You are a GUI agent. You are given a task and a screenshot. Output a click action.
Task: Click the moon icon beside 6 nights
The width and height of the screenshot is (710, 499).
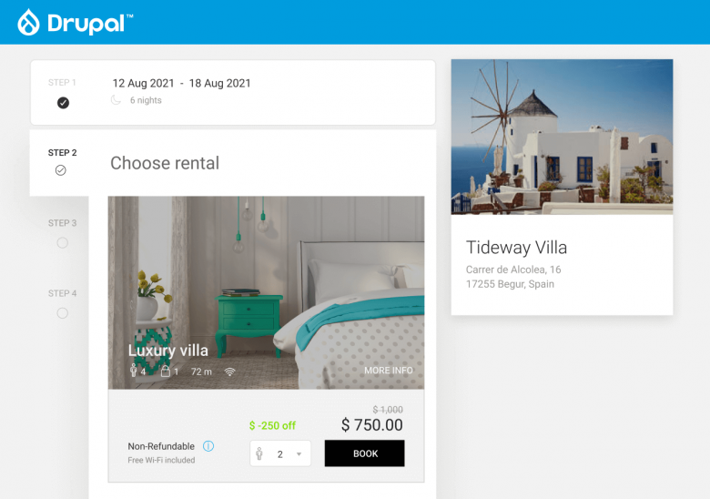coord(116,99)
